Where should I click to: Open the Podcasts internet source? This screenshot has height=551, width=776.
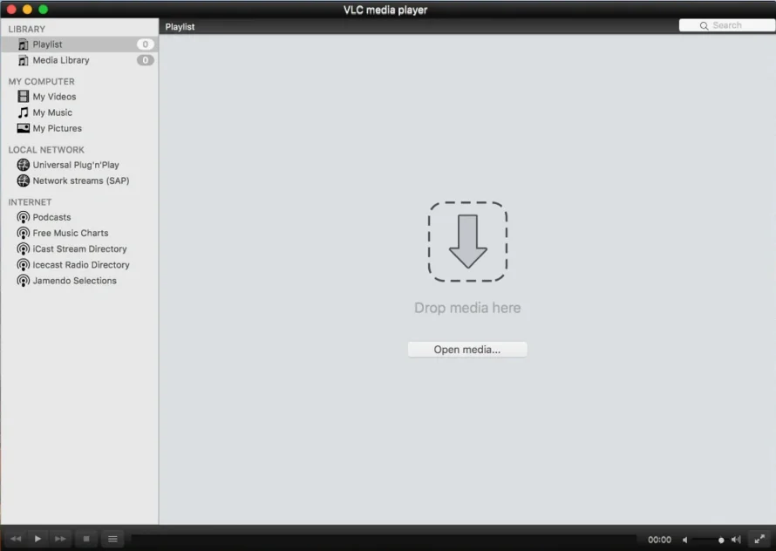click(51, 217)
